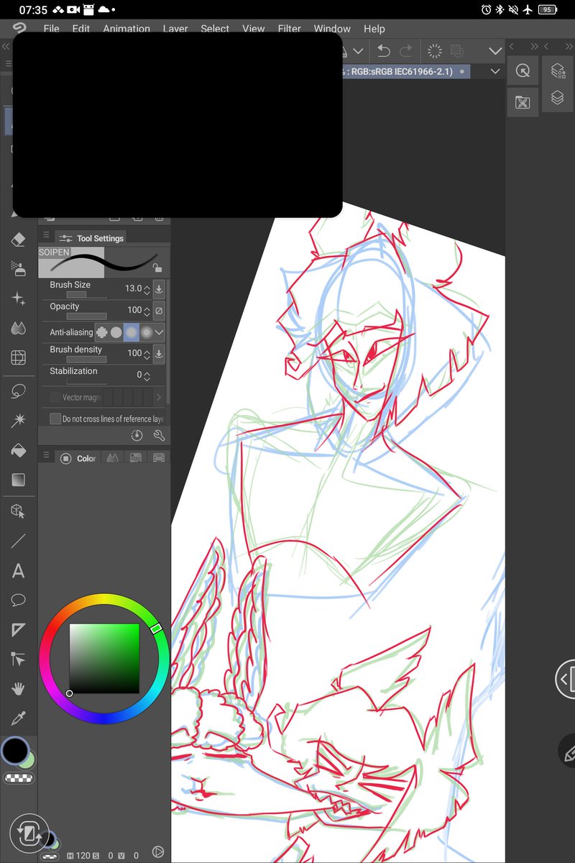Select weak anti-aliasing option

pyautogui.click(x=116, y=332)
